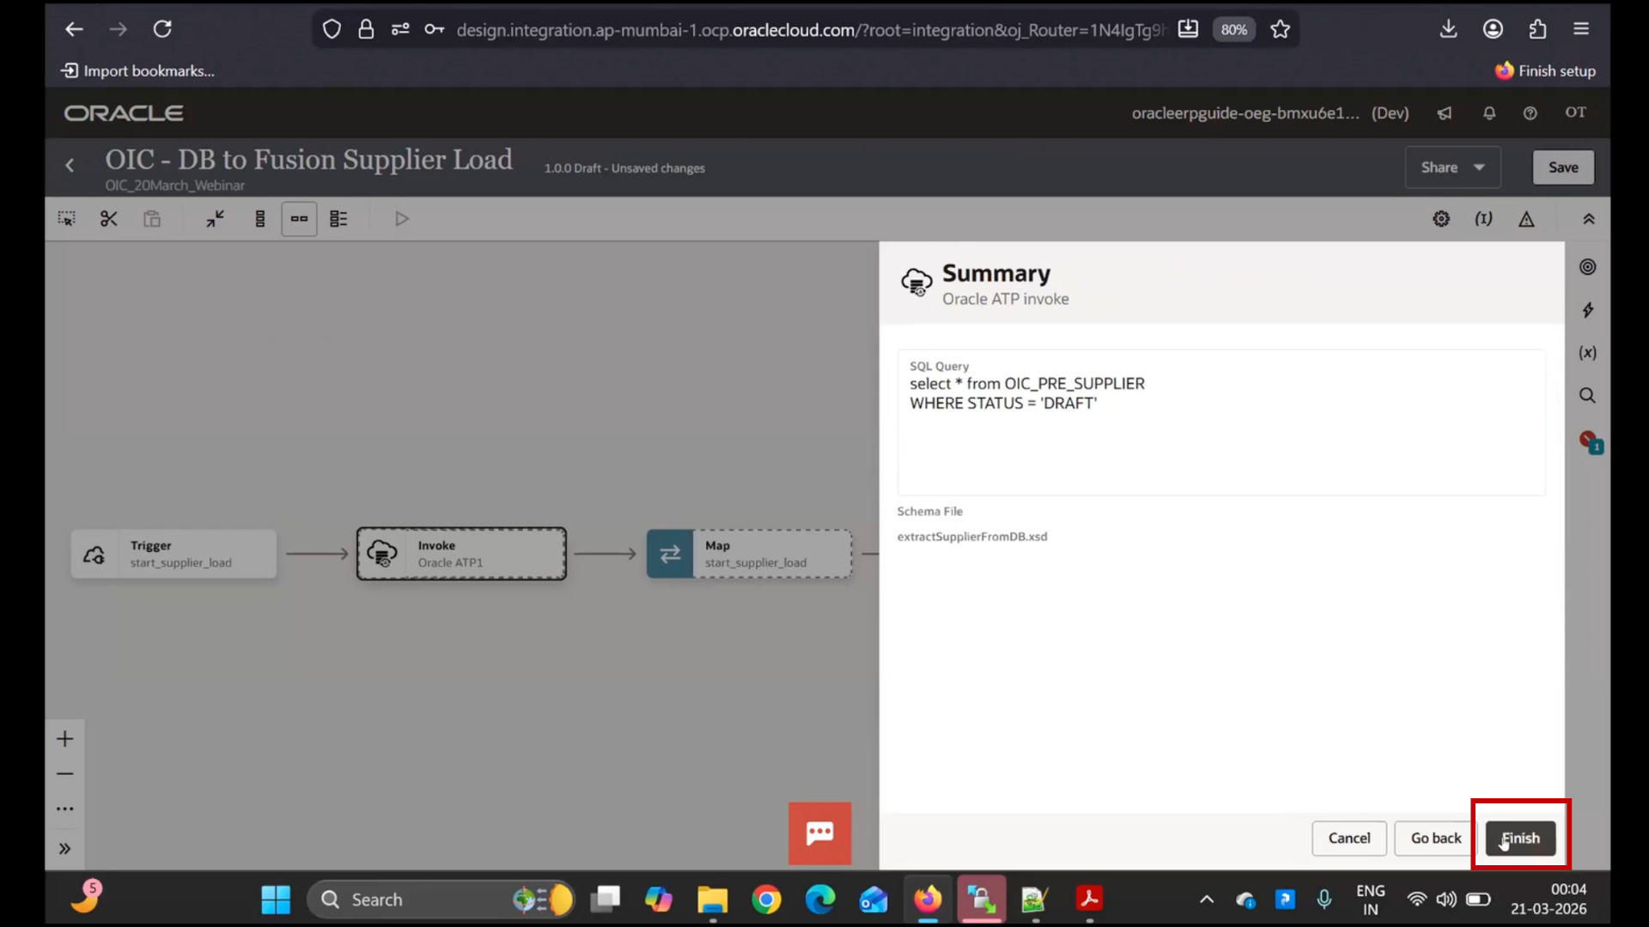Open the (x) variables icon in sidebar
Screen dimensions: 1649x927
1587,353
